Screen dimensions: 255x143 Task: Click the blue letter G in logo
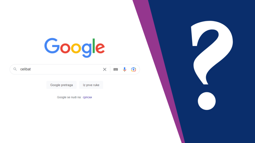[52, 46]
